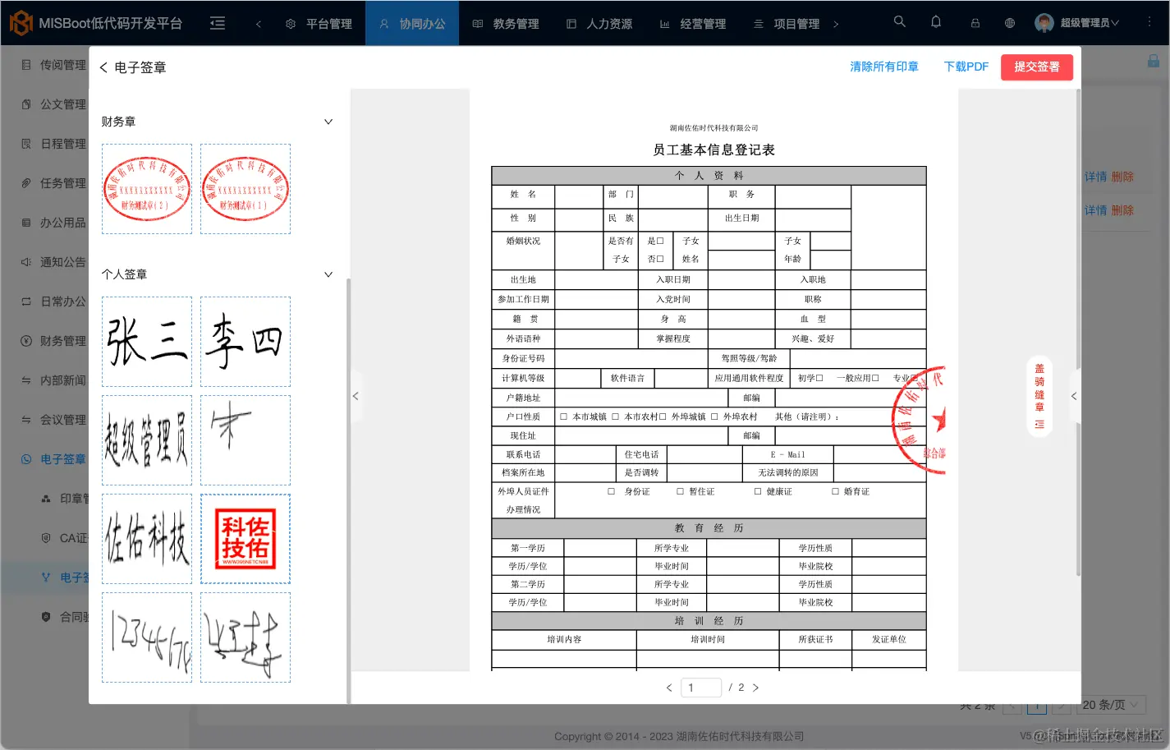Collapse the sidebar with the menu-fold icon
This screenshot has height=750, width=1170.
tap(218, 23)
